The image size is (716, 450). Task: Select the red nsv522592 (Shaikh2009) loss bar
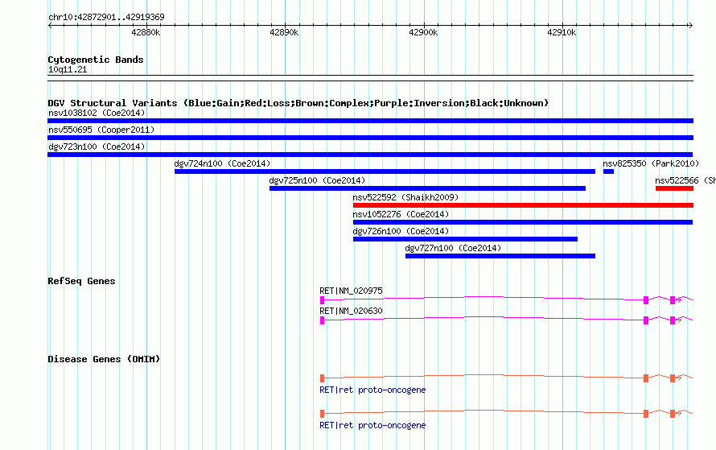tap(523, 205)
